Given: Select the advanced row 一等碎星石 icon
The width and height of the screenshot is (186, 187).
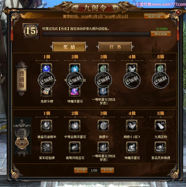Looking at the screenshot, I should pyautogui.click(x=103, y=147).
